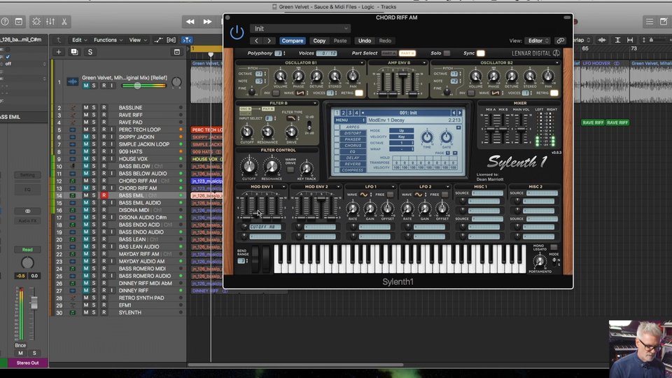Enable the Warm Drive filter button
Viewport: 672px width, 378px height.
(x=290, y=170)
